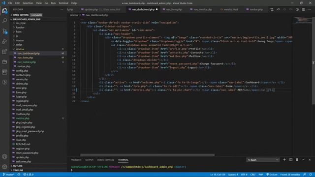
Task: Open the Source Control view
Action: coord(4,31)
